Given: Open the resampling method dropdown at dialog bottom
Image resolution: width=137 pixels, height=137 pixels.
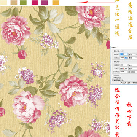Looking at the screenshot, I should 129,83.
